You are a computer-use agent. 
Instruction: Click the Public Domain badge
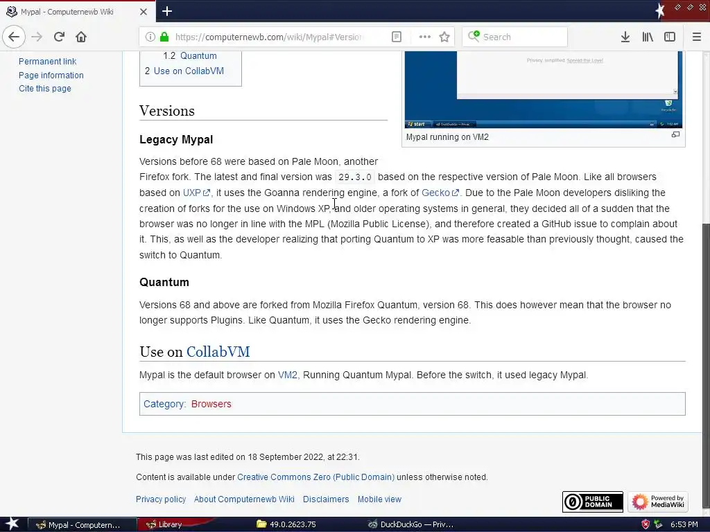(593, 502)
